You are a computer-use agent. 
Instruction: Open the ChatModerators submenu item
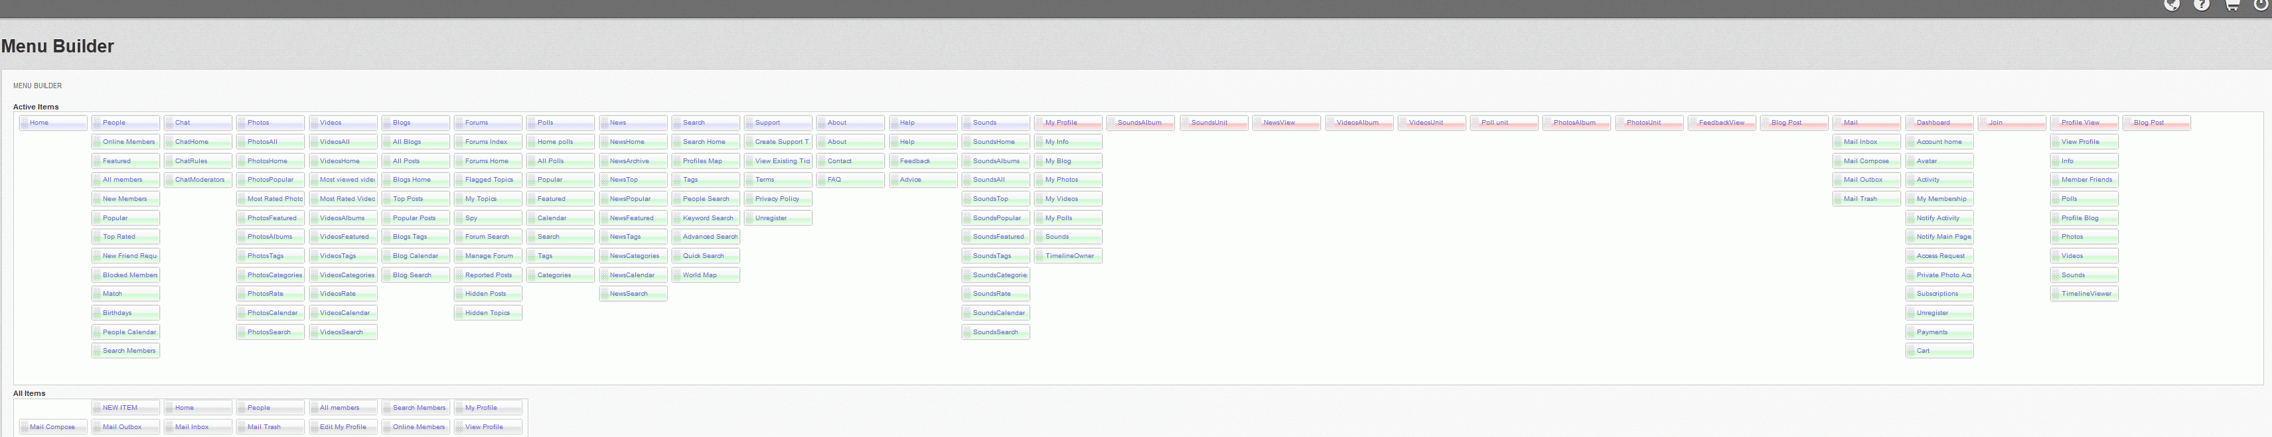point(199,180)
